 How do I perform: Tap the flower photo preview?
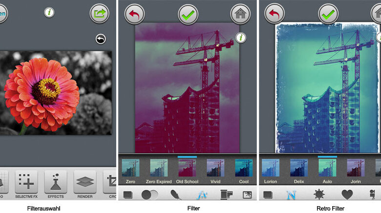click(56, 93)
